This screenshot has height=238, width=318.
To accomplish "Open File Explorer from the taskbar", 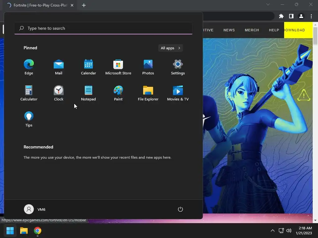I will (x=24, y=231).
